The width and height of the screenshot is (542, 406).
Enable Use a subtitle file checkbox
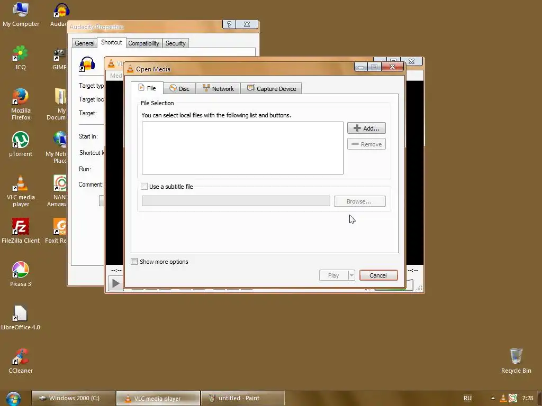point(144,187)
